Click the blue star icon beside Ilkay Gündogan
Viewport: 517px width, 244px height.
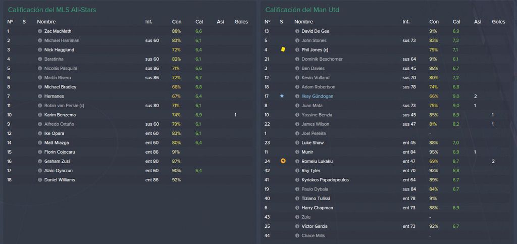click(282, 96)
